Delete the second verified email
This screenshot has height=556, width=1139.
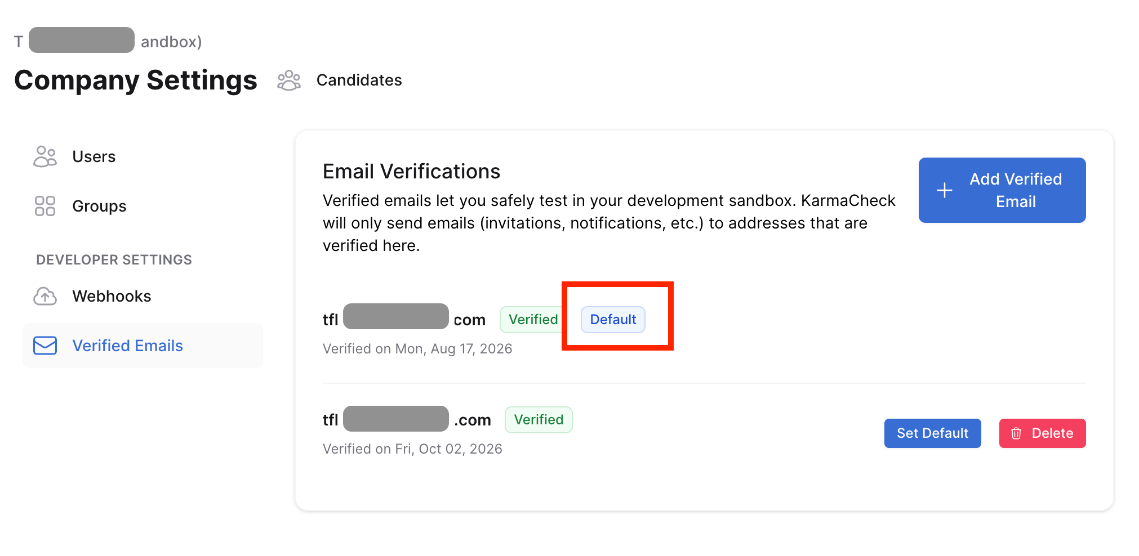[1043, 433]
